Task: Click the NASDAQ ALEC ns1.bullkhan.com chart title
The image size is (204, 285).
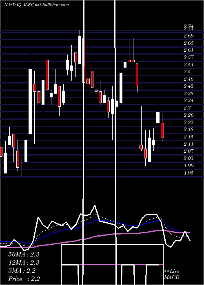Action: coord(36,5)
